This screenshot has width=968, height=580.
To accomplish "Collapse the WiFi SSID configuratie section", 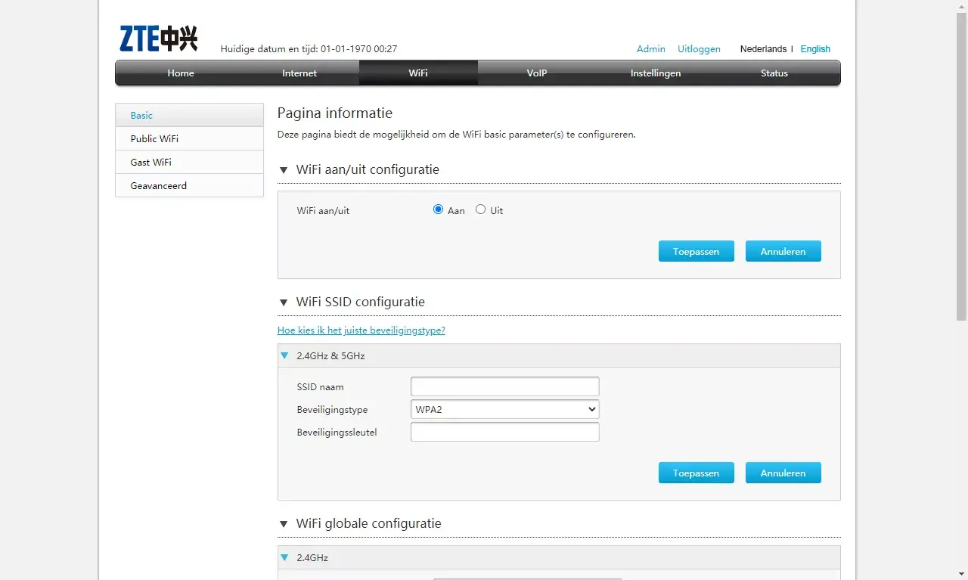I will coord(284,302).
